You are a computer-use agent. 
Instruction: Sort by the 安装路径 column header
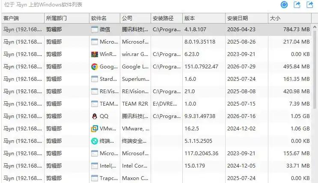pos(167,18)
